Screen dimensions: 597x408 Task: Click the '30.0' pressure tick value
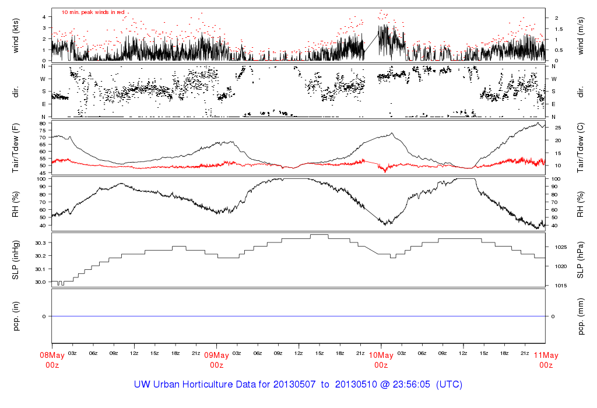40,282
